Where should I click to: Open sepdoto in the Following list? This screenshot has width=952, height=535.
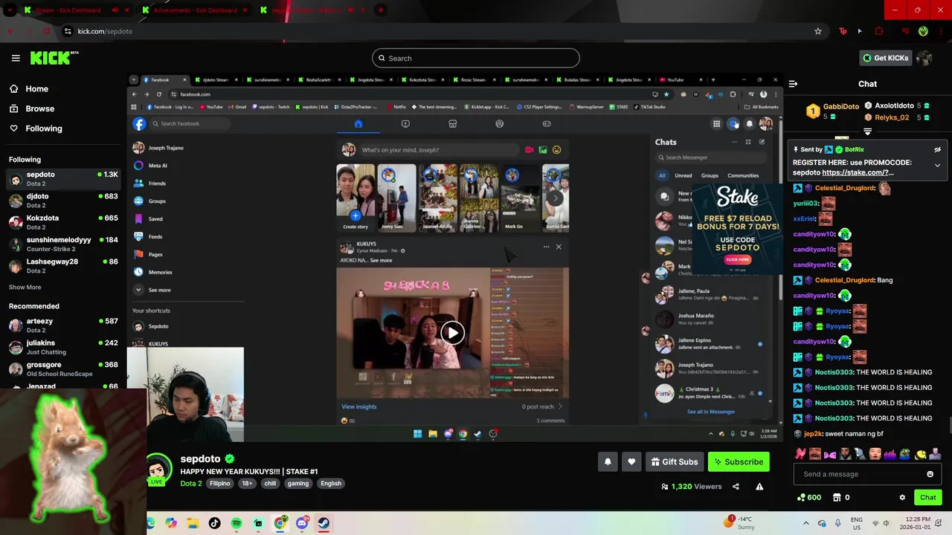coord(63,179)
